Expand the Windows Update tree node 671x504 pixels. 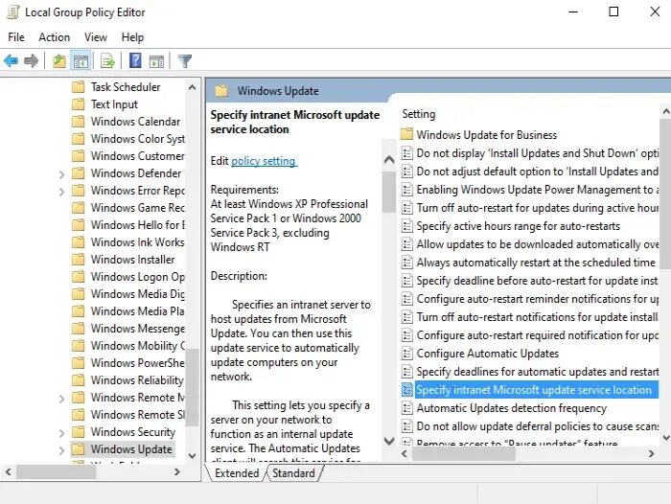click(61, 450)
